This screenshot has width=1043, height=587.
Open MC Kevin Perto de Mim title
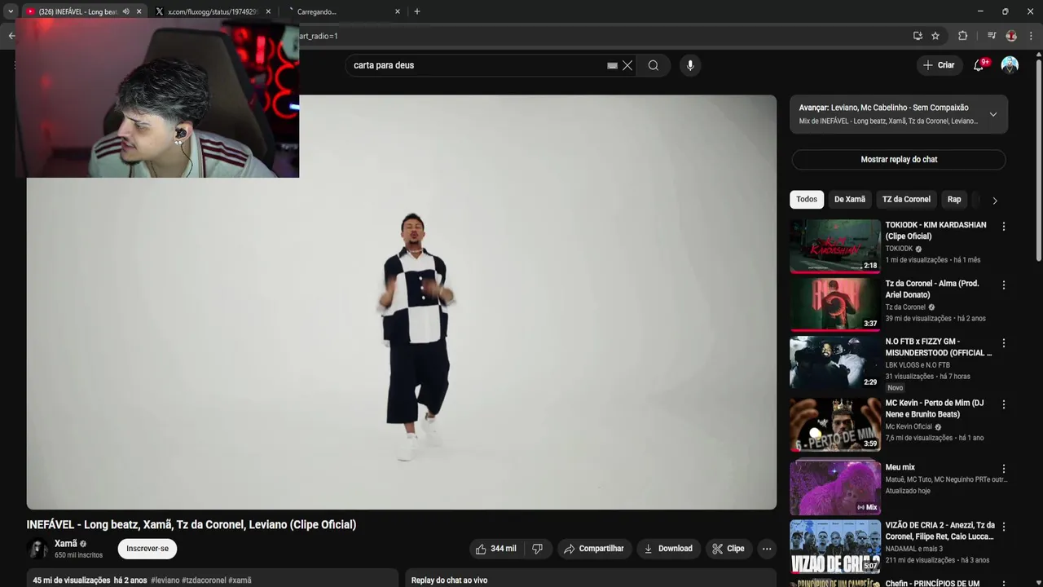click(935, 408)
